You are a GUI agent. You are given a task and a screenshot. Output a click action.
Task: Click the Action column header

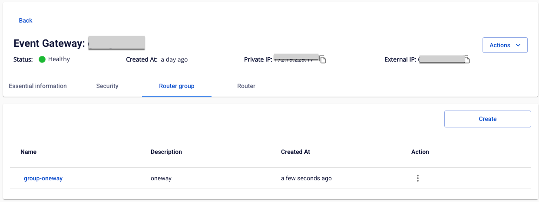(420, 152)
